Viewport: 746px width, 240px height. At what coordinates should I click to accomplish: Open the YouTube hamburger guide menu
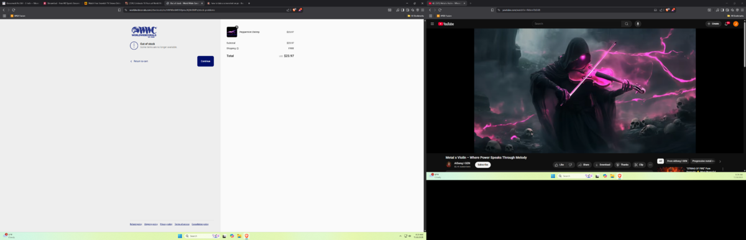click(432, 24)
